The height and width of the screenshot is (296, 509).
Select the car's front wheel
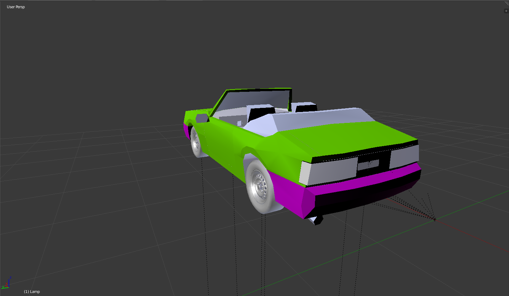(x=197, y=142)
